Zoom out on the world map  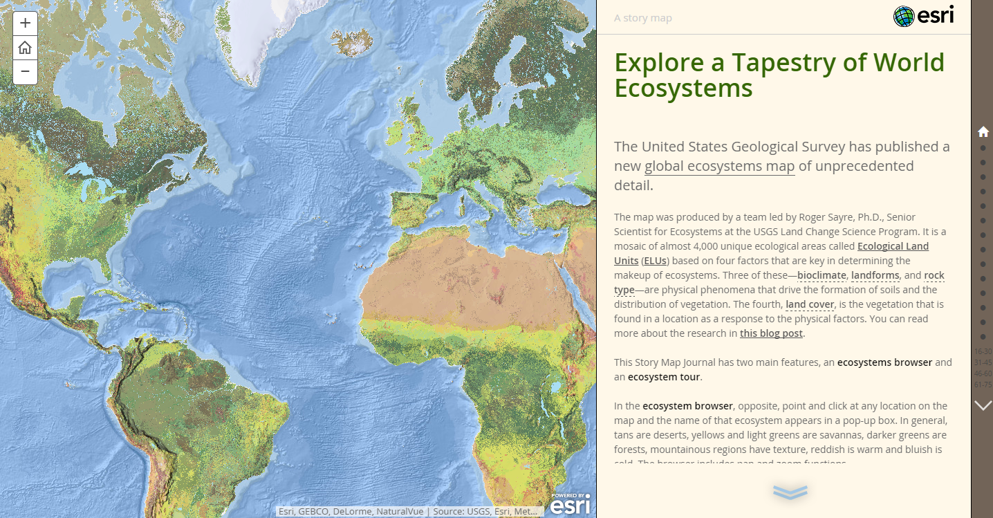(x=25, y=71)
